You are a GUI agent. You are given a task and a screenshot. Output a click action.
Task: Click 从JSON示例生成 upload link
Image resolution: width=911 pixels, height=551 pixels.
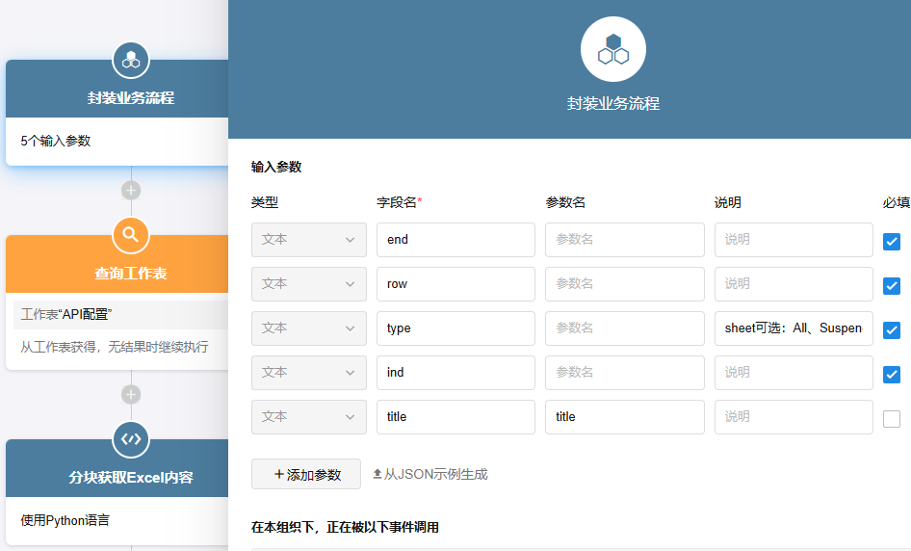[429, 474]
